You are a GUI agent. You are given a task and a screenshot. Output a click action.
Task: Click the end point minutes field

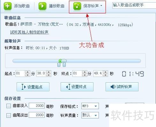coord(77,73)
